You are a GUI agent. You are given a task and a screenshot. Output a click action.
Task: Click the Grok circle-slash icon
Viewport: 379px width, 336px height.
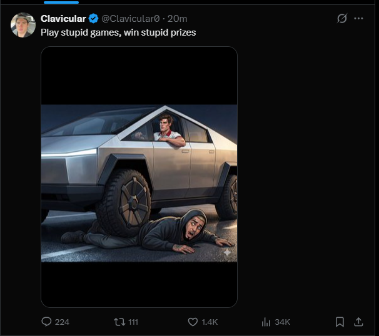tap(342, 19)
